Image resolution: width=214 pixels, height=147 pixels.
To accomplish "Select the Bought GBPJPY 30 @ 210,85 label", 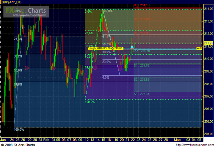I will 105,48.
